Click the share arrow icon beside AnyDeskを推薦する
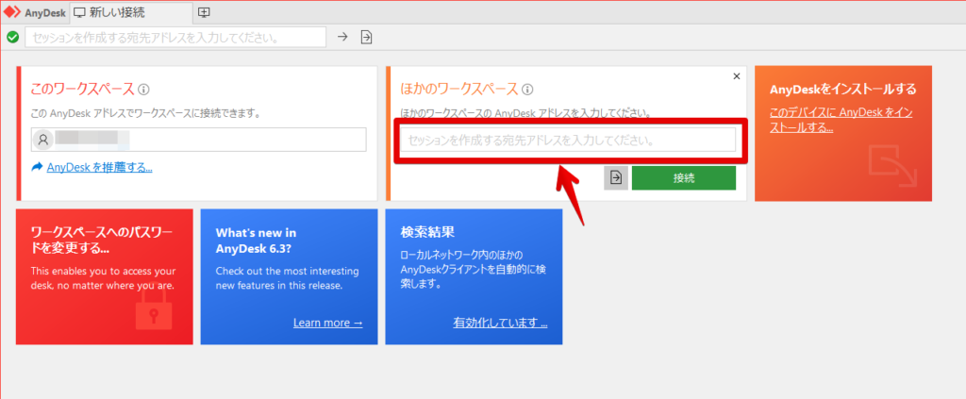This screenshot has height=399, width=966. [37, 166]
